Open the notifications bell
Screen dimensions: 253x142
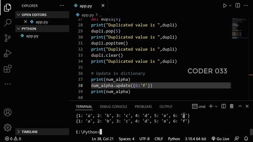coord(246,138)
